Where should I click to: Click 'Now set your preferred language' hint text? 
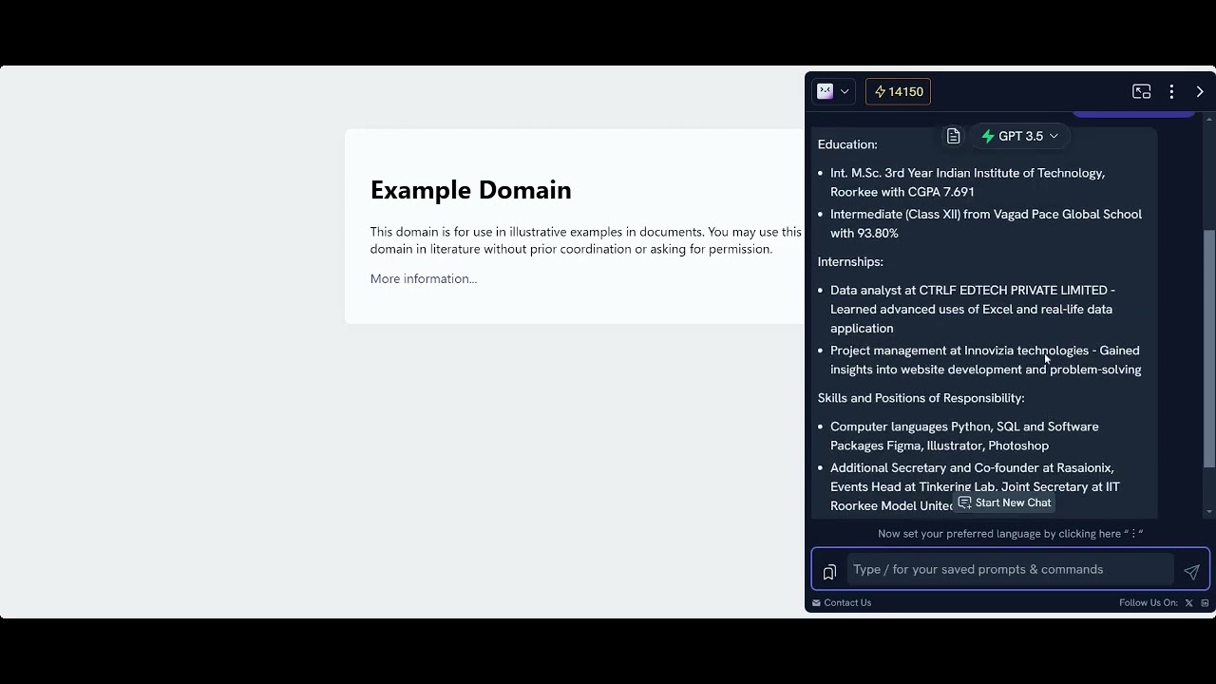click(1010, 533)
